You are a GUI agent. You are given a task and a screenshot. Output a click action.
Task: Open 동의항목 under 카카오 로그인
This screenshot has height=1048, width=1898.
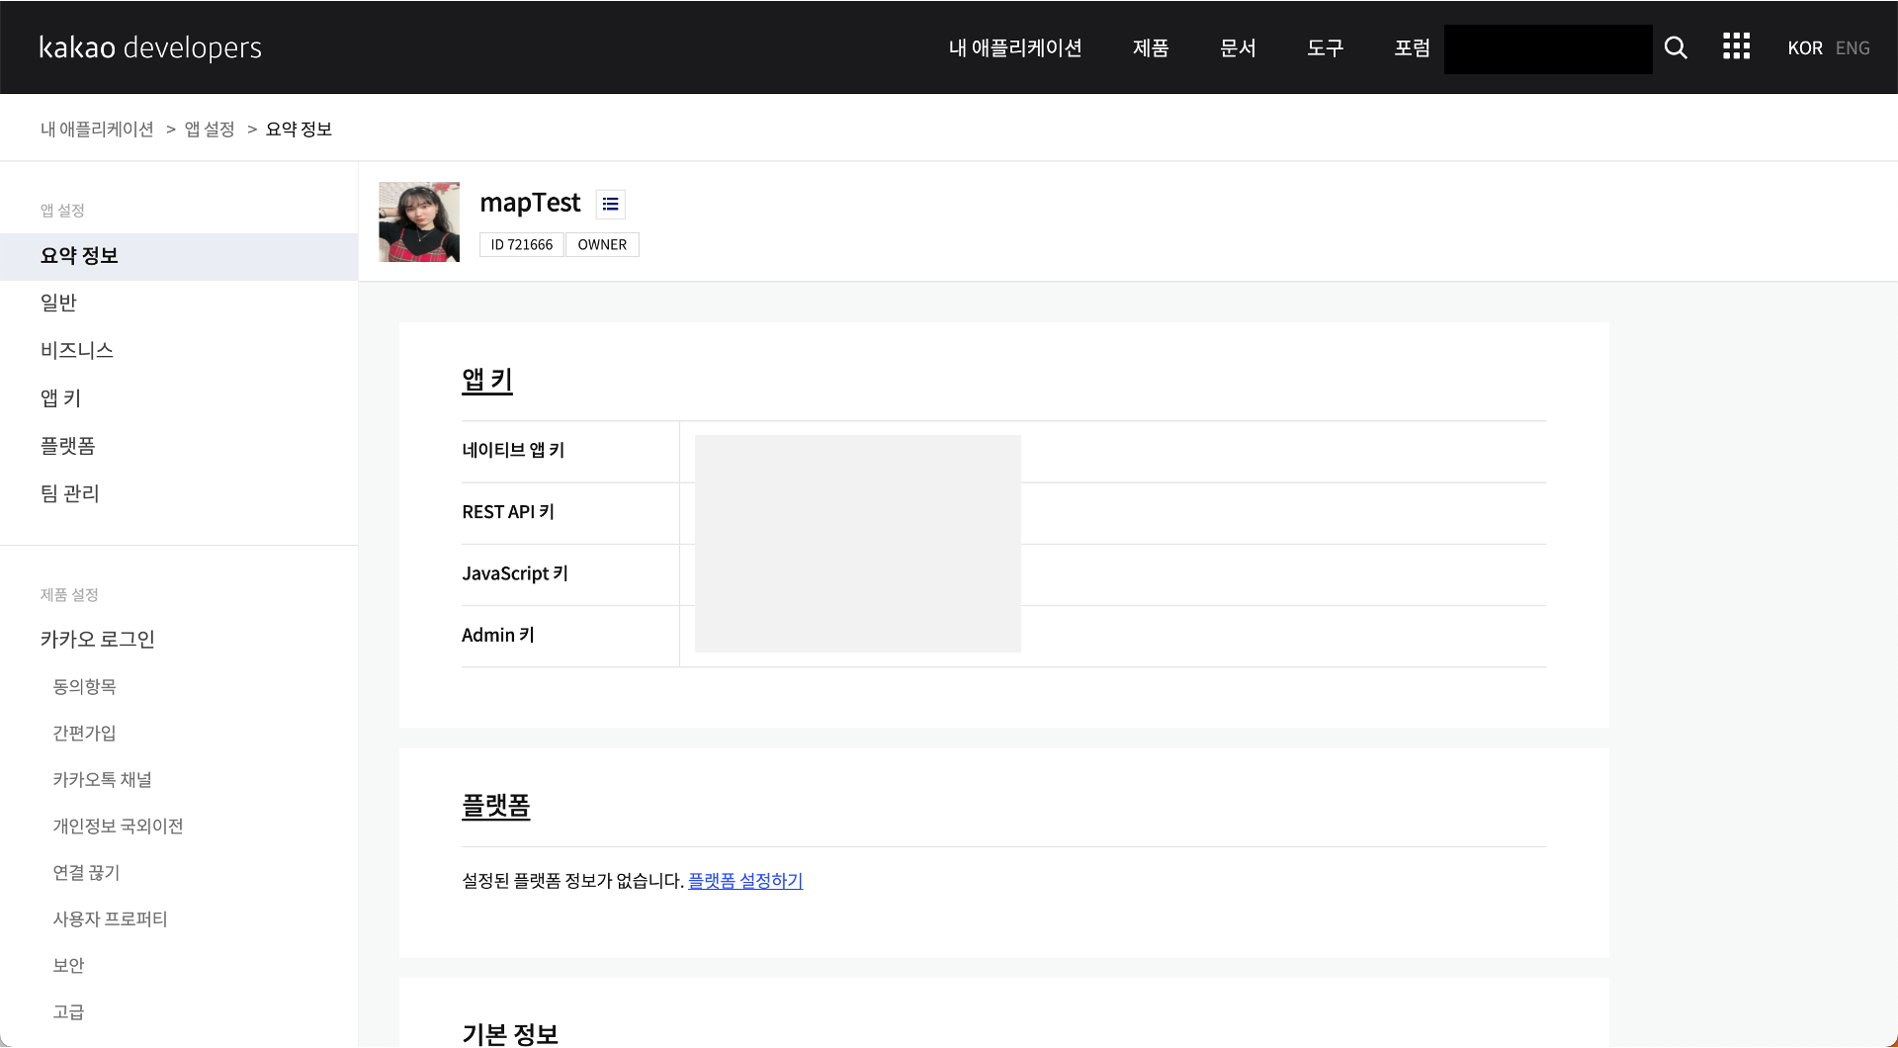click(x=85, y=686)
